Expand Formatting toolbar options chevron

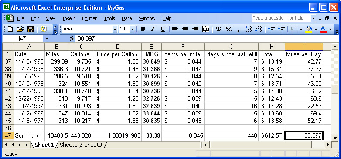point(337,29)
